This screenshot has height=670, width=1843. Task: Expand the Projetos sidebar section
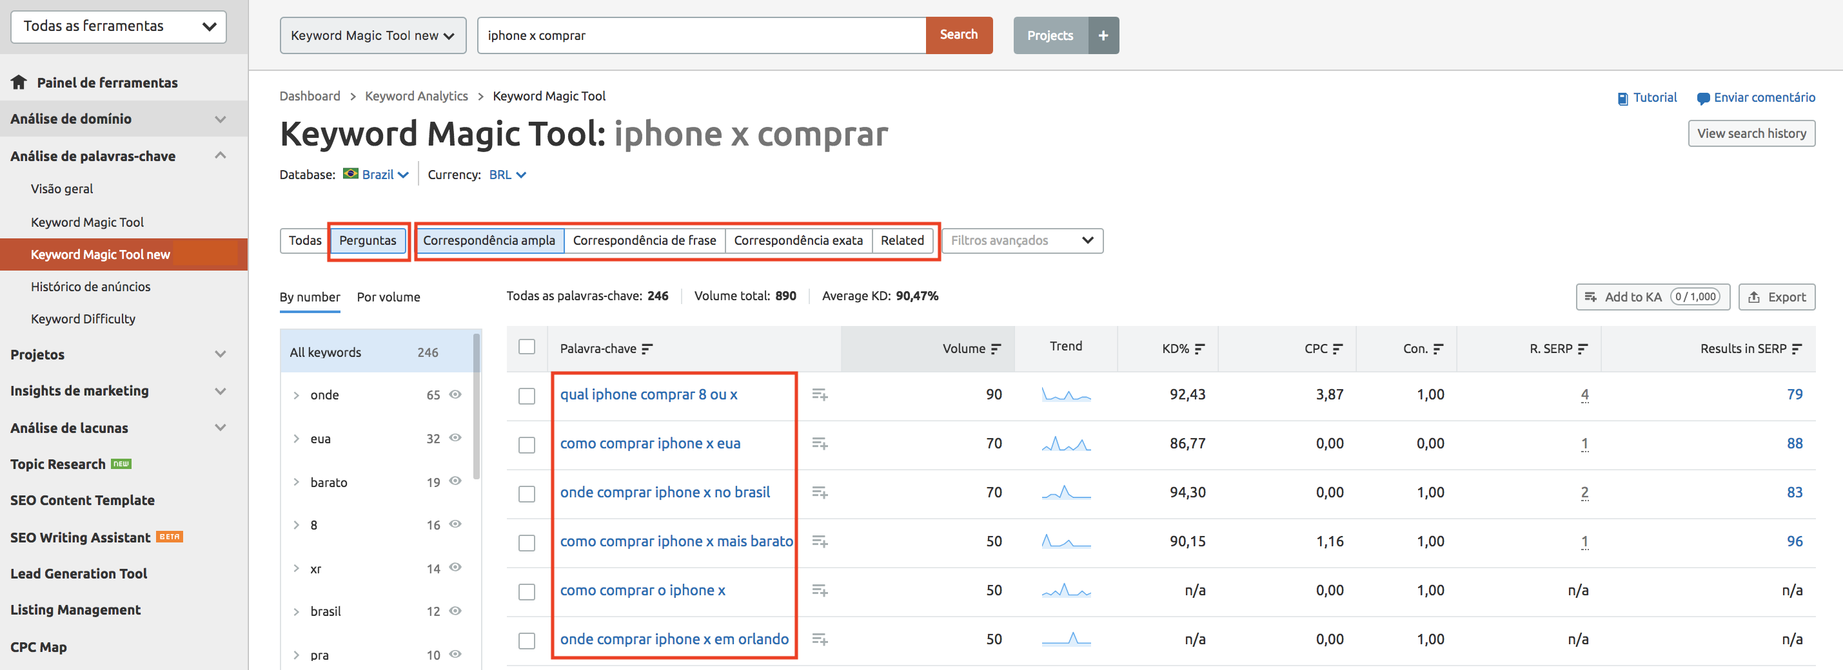click(221, 354)
